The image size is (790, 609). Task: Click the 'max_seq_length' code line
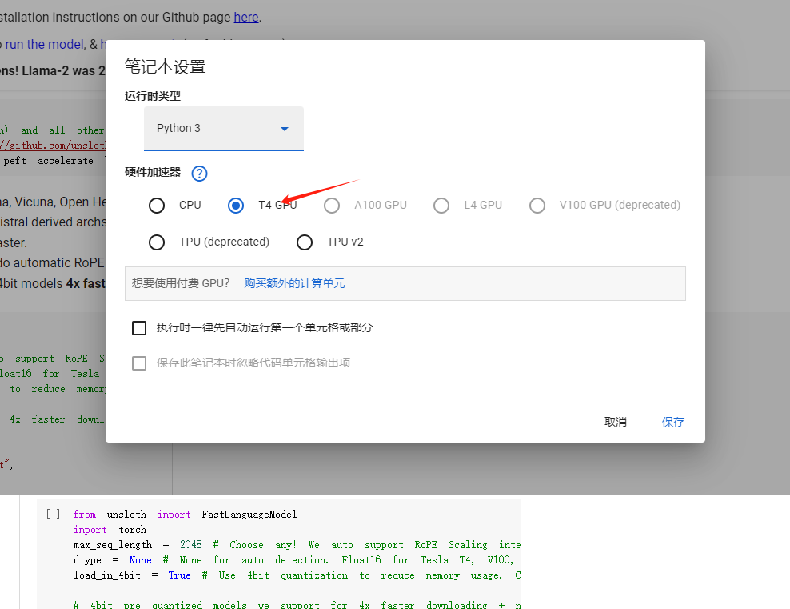tap(297, 544)
